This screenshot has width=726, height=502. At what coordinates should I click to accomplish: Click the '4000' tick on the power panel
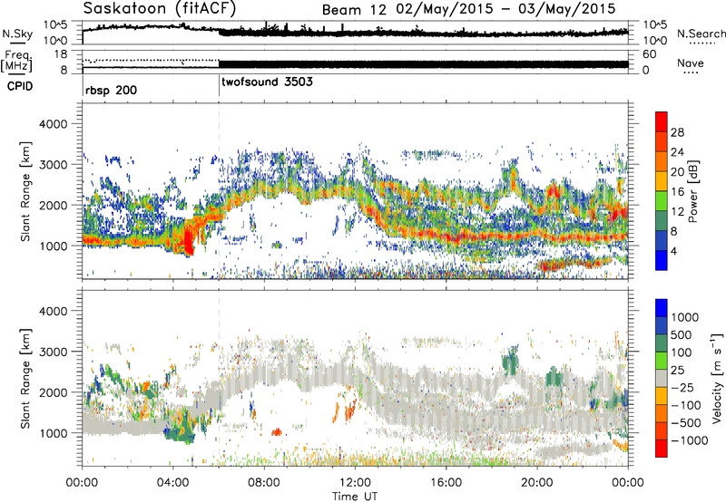click(x=53, y=124)
